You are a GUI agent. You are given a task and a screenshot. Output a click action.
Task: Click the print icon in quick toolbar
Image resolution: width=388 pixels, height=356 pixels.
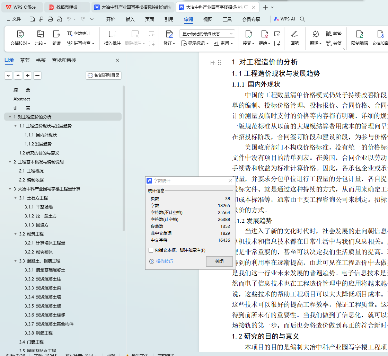(x=50, y=19)
